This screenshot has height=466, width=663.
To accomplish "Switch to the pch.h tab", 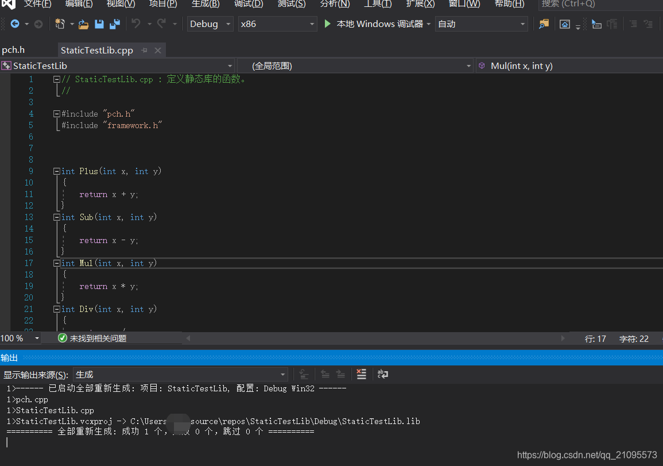I will (13, 49).
